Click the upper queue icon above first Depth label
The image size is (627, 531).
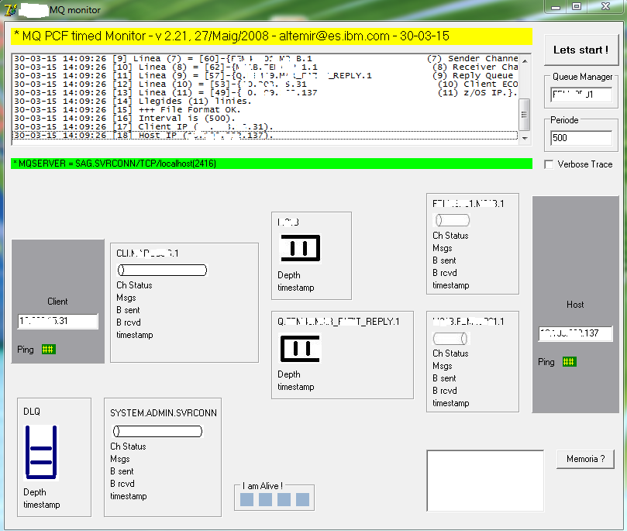[301, 248]
